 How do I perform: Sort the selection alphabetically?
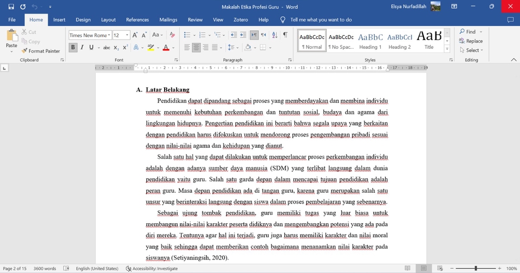[x=275, y=35]
